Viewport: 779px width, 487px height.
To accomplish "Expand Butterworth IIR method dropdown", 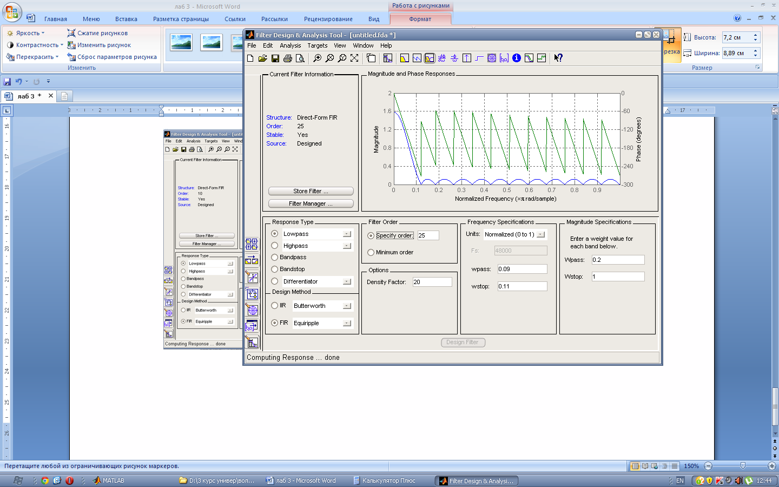I will pos(347,306).
